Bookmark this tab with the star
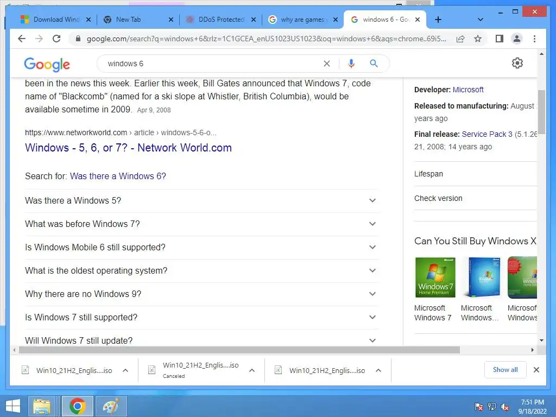Viewport: 556px width, 417px height. coord(478,39)
